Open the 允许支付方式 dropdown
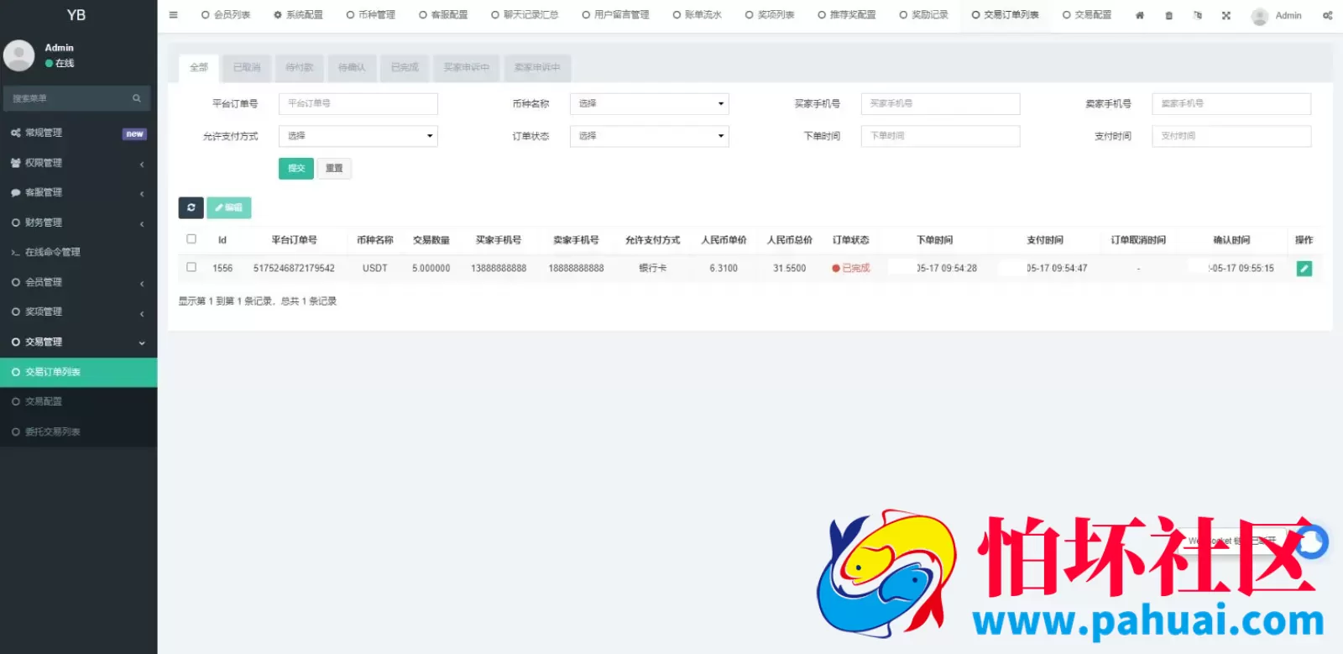Screen dimensions: 1343x654 [x=358, y=136]
